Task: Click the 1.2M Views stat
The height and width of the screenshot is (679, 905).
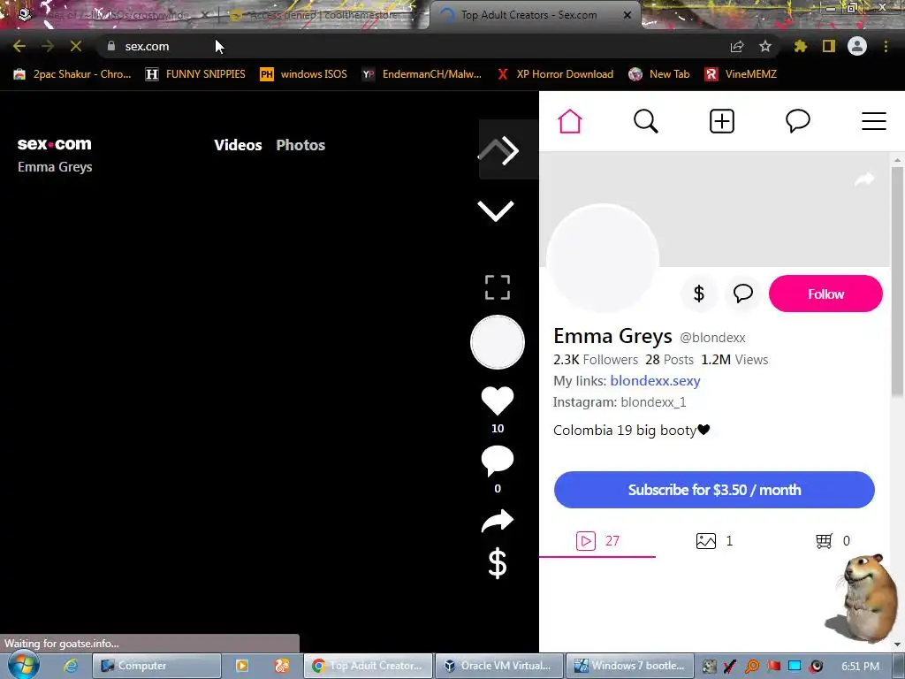Action: point(734,360)
